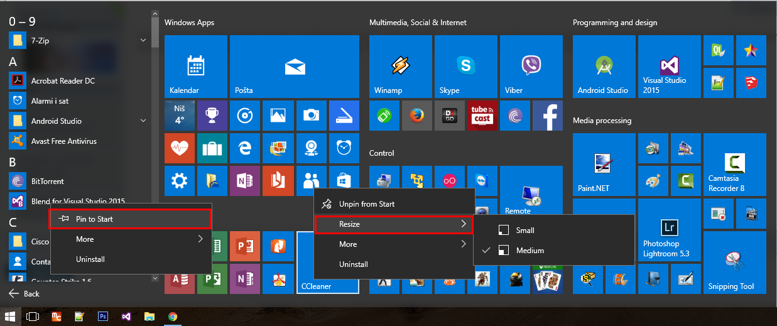Viewport: 777px width, 326px height.
Task: Open Acrobat Reader DC from app list
Action: (79, 81)
